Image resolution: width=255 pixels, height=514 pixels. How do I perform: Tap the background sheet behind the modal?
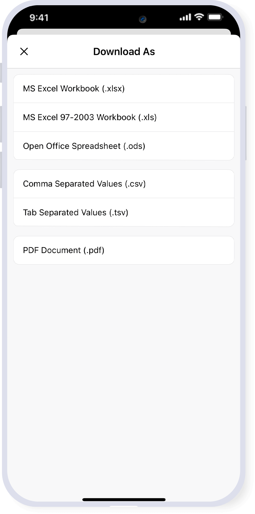pyautogui.click(x=124, y=32)
